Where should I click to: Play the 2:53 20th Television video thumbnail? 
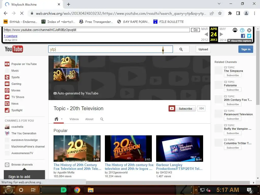(x=128, y=148)
